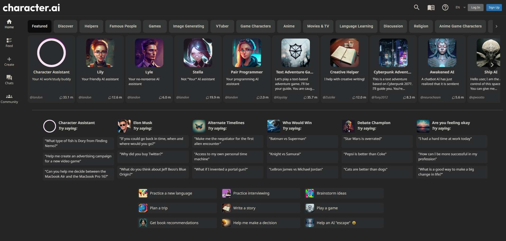Switch to the Discover tab

(65, 26)
